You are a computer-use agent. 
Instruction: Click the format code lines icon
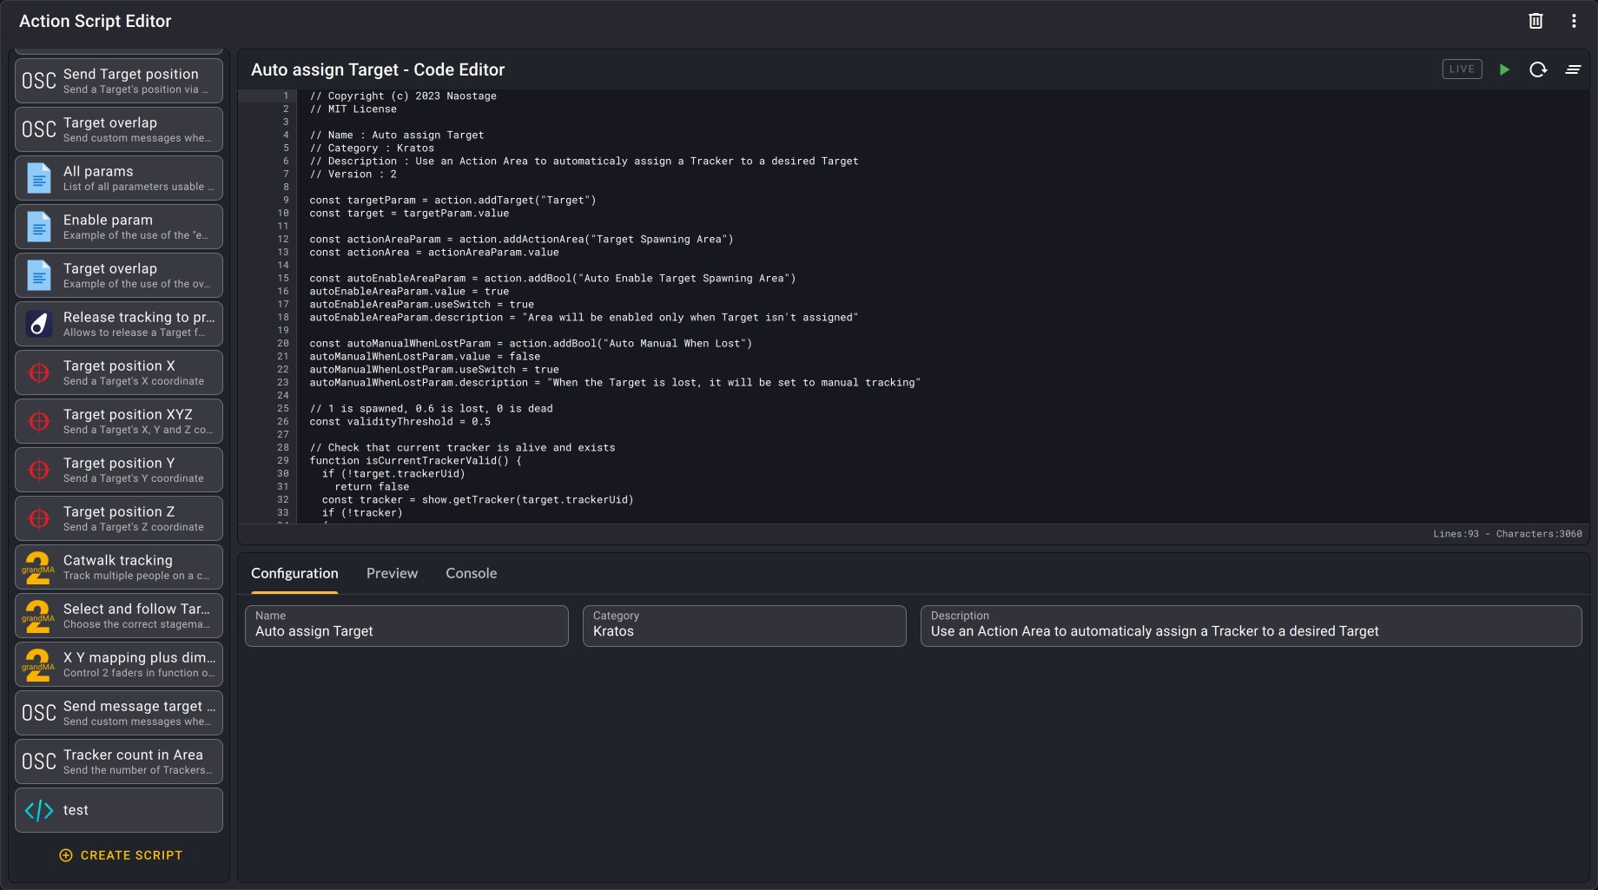coord(1573,69)
